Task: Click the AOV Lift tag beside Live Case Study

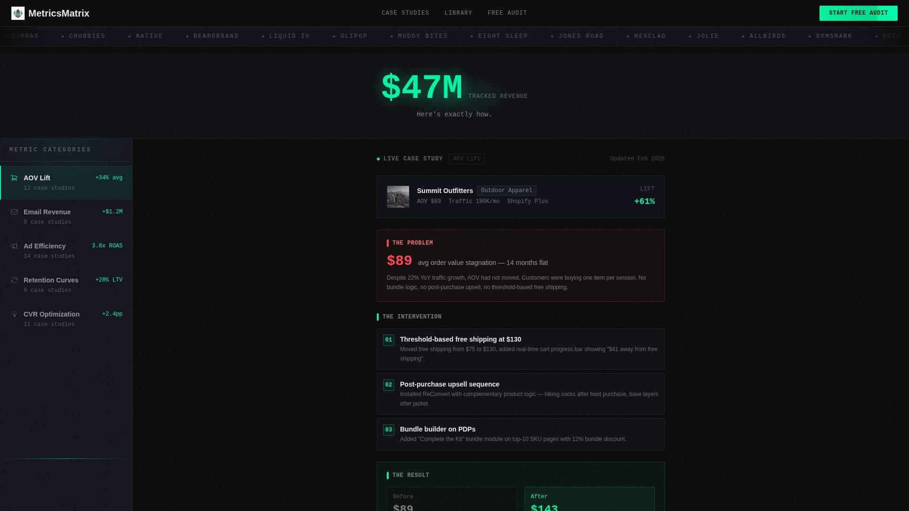Action: [467, 159]
